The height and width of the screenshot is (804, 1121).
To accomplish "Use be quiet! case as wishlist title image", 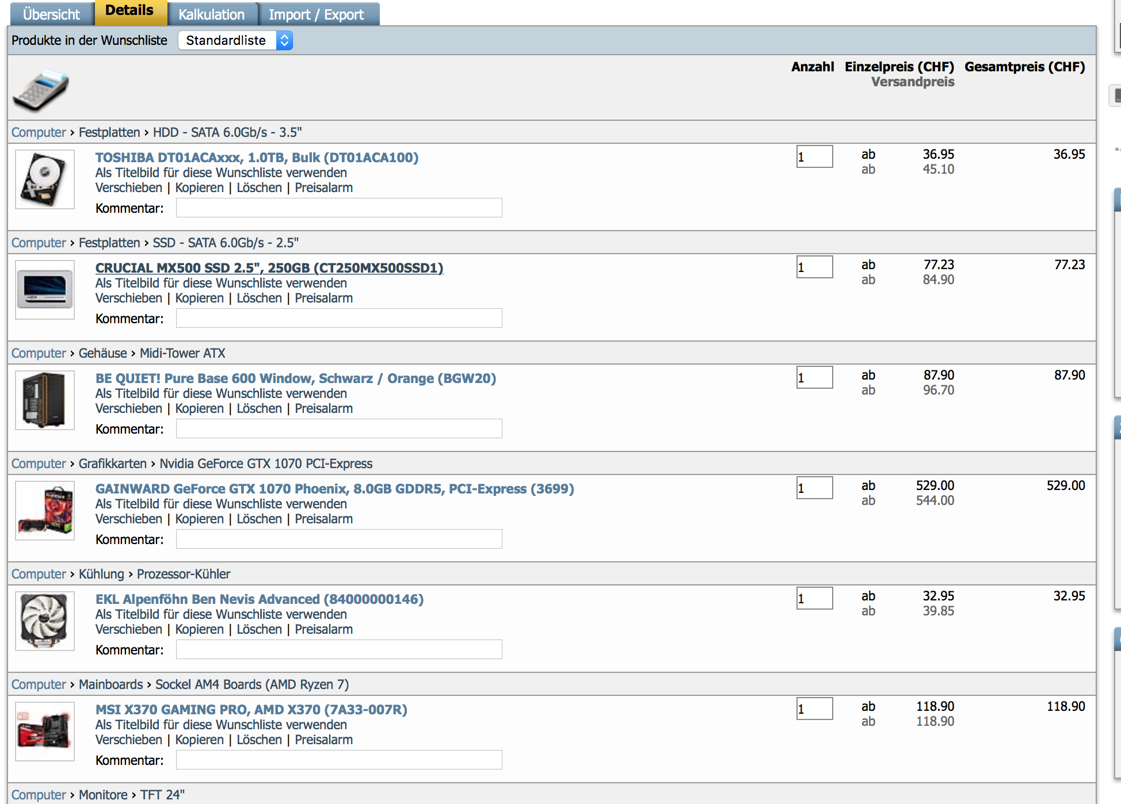I will coord(221,393).
